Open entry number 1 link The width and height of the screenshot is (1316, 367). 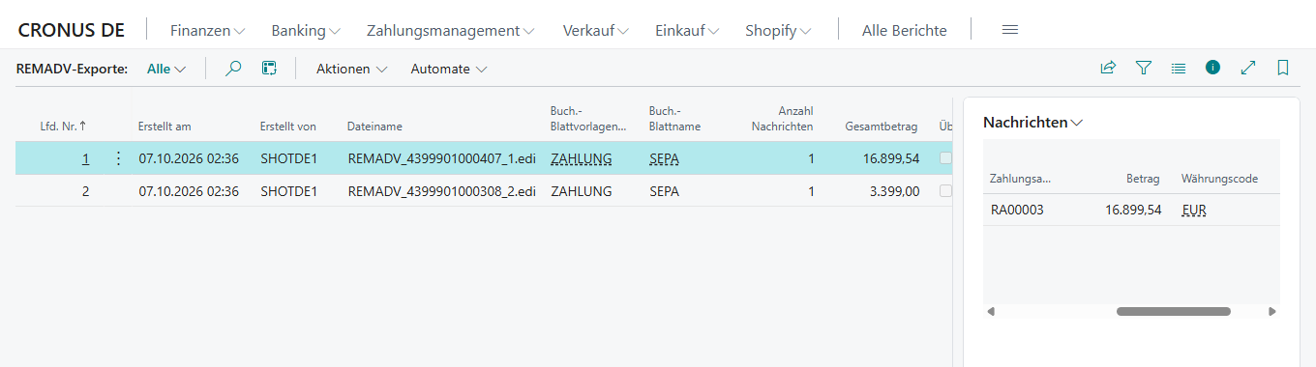click(85, 158)
